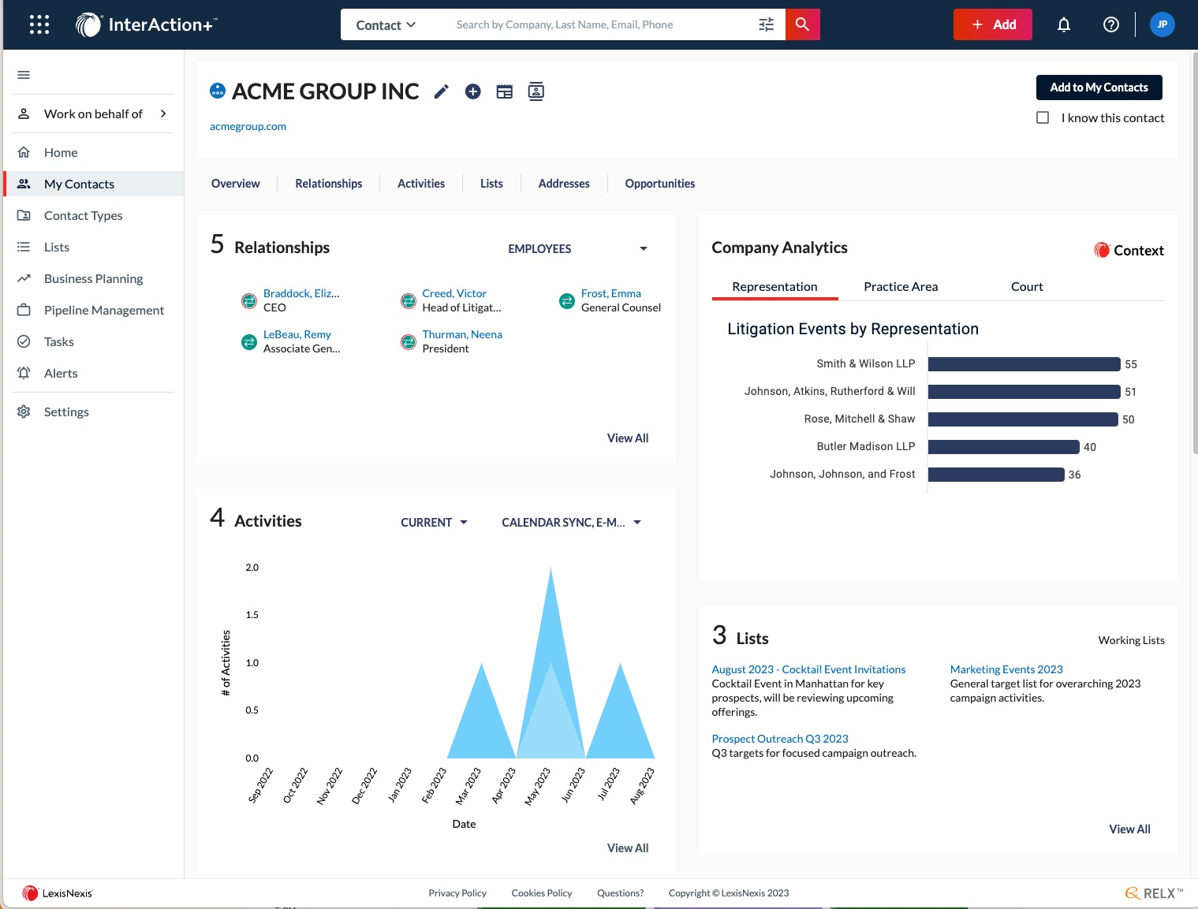
Task: Click Add to My Contacts button
Action: (1099, 88)
